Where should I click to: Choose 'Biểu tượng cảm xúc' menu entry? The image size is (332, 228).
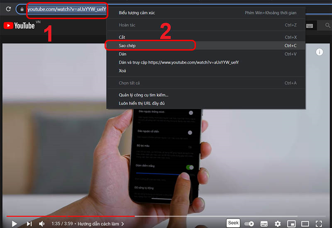point(206,13)
